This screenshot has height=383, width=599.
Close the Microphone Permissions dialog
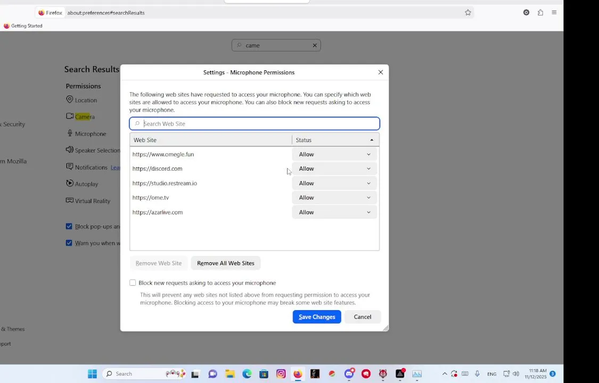(381, 72)
